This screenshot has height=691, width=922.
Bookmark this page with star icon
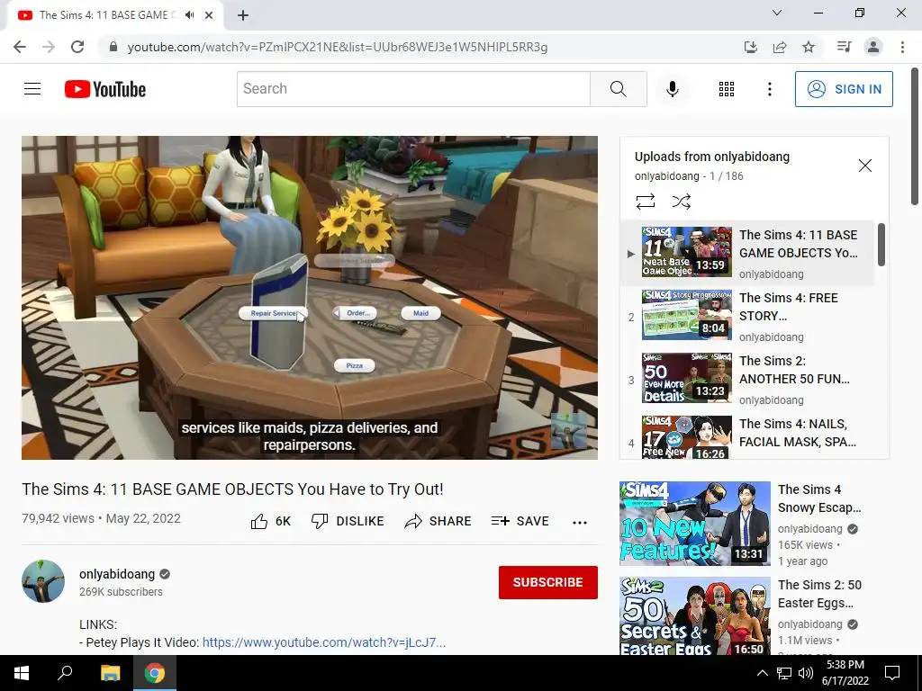809,47
